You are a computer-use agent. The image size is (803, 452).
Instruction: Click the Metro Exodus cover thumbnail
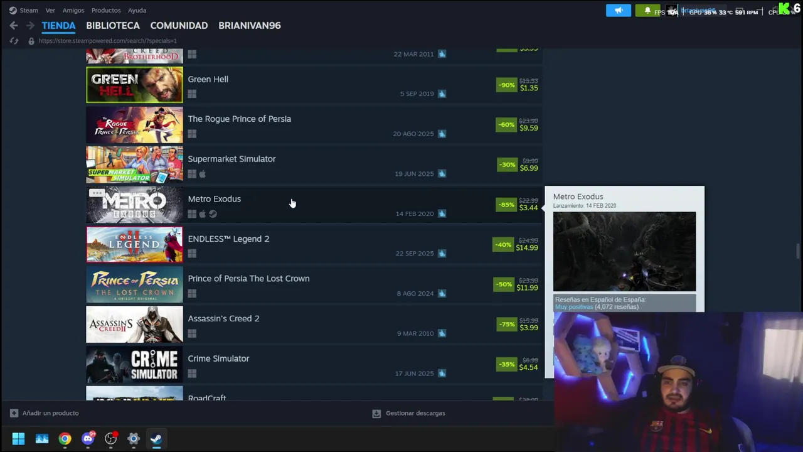(x=134, y=205)
